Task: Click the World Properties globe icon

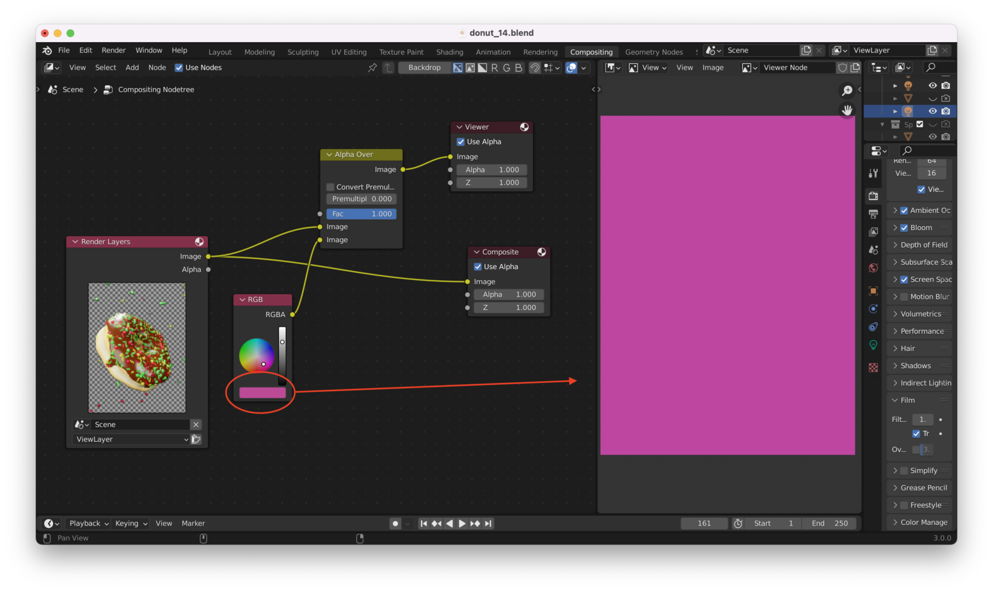Action: (x=873, y=267)
